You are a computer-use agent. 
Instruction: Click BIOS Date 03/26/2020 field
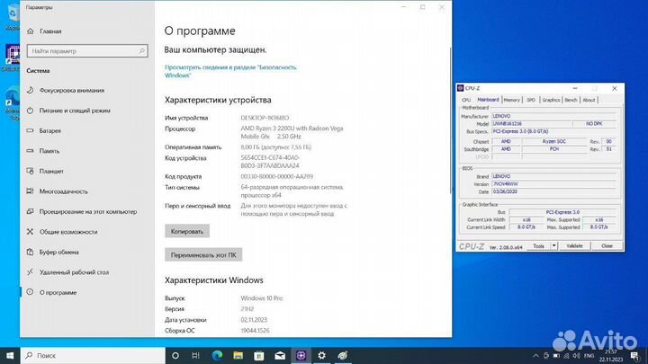click(x=553, y=192)
